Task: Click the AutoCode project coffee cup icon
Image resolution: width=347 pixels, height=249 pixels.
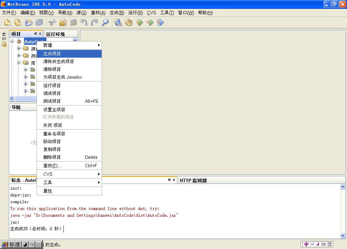Action: pos(19,41)
